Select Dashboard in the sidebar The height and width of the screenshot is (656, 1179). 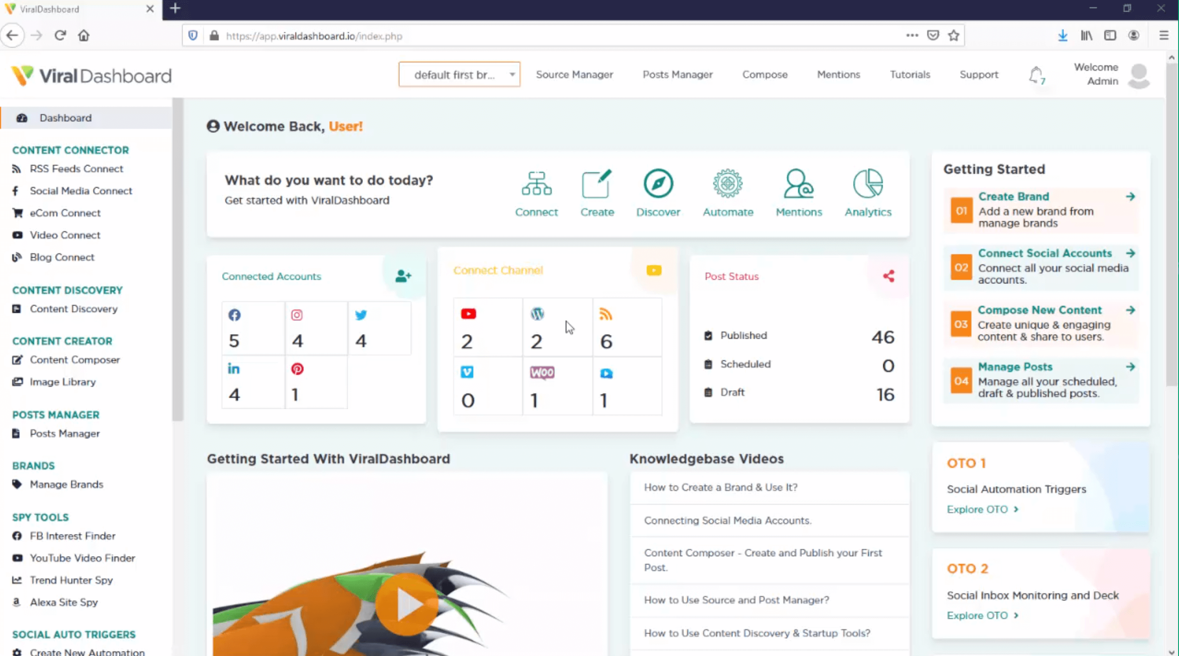point(86,118)
